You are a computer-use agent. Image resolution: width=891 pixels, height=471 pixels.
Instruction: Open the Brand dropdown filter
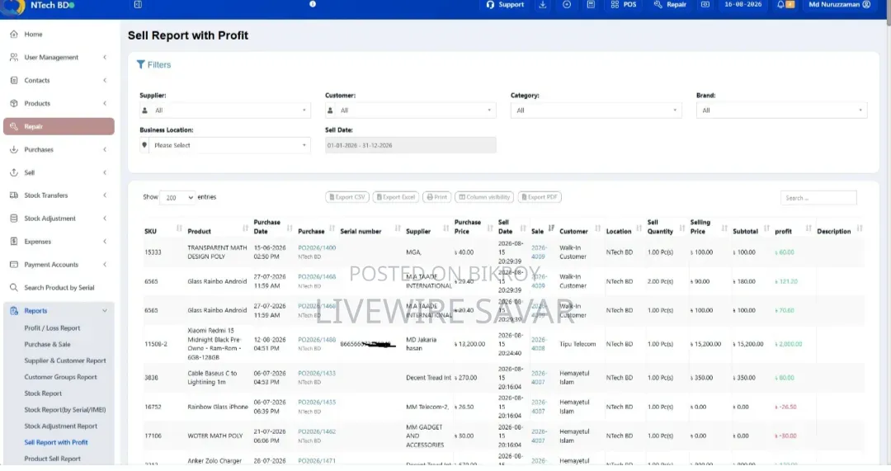click(x=781, y=111)
